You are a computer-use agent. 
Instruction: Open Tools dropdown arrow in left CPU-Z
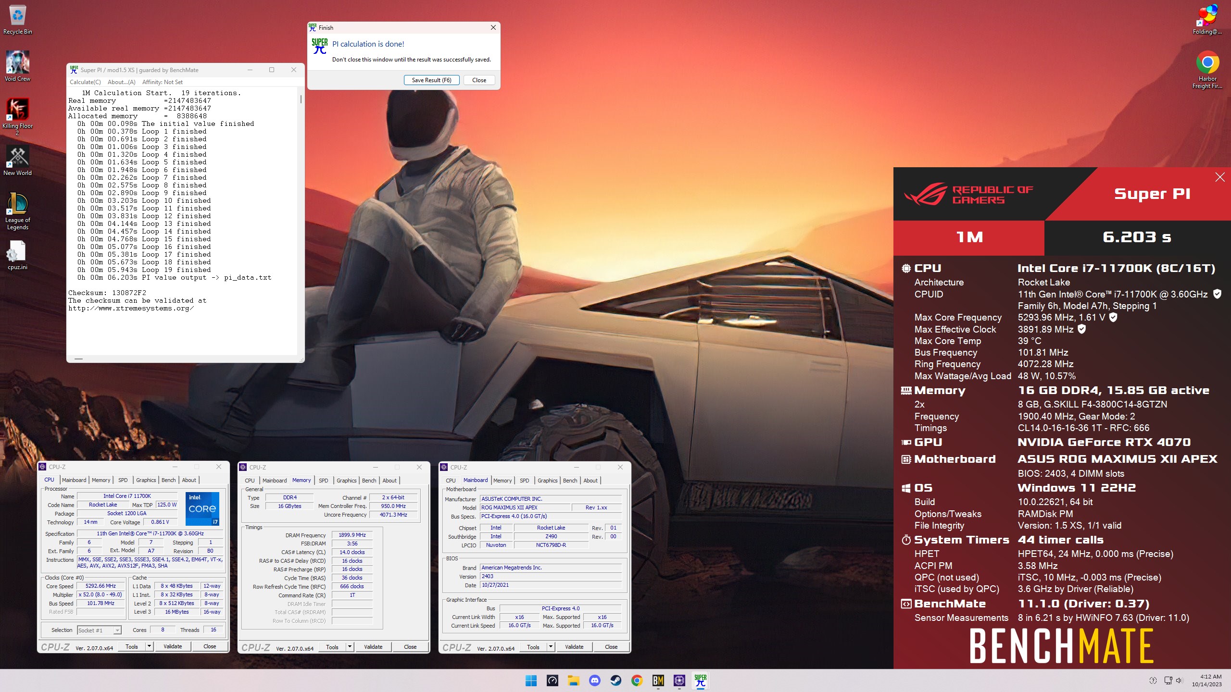point(149,646)
